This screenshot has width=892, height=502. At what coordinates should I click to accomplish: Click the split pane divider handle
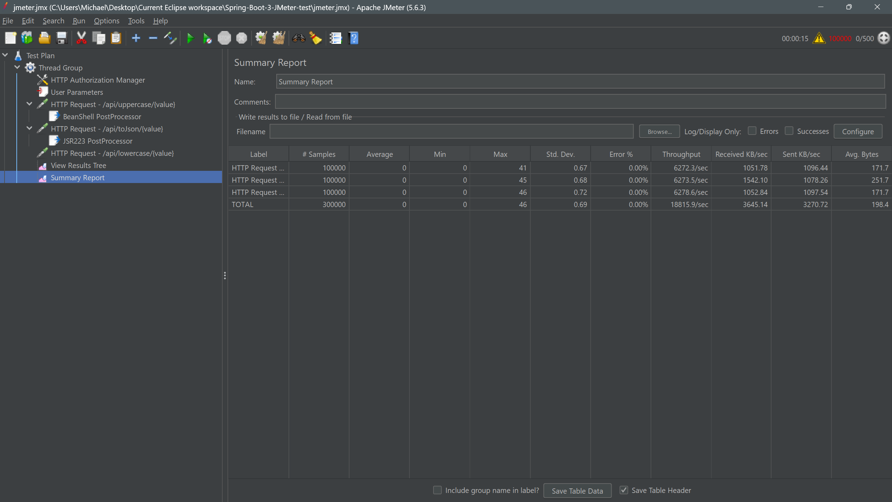[x=225, y=275]
